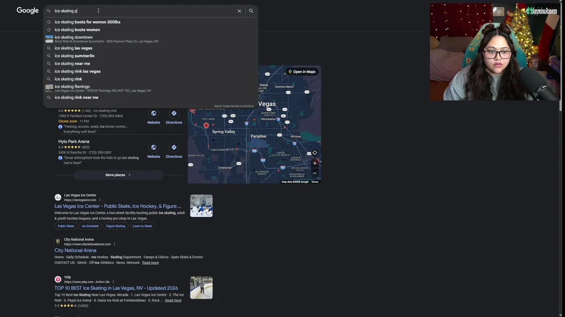Choose 'ice skating downtown' Rock Rink suggestion

[151, 39]
